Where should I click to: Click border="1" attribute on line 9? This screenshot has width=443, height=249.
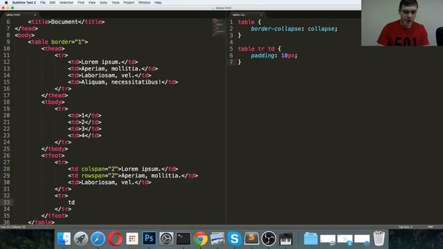pyautogui.click(x=68, y=41)
